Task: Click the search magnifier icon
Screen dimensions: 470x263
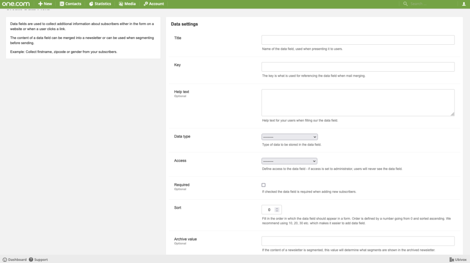Action: (405, 4)
